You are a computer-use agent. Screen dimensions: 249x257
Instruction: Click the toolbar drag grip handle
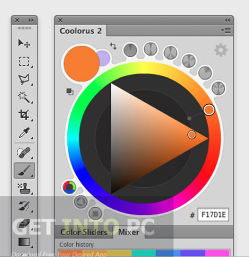(24, 28)
